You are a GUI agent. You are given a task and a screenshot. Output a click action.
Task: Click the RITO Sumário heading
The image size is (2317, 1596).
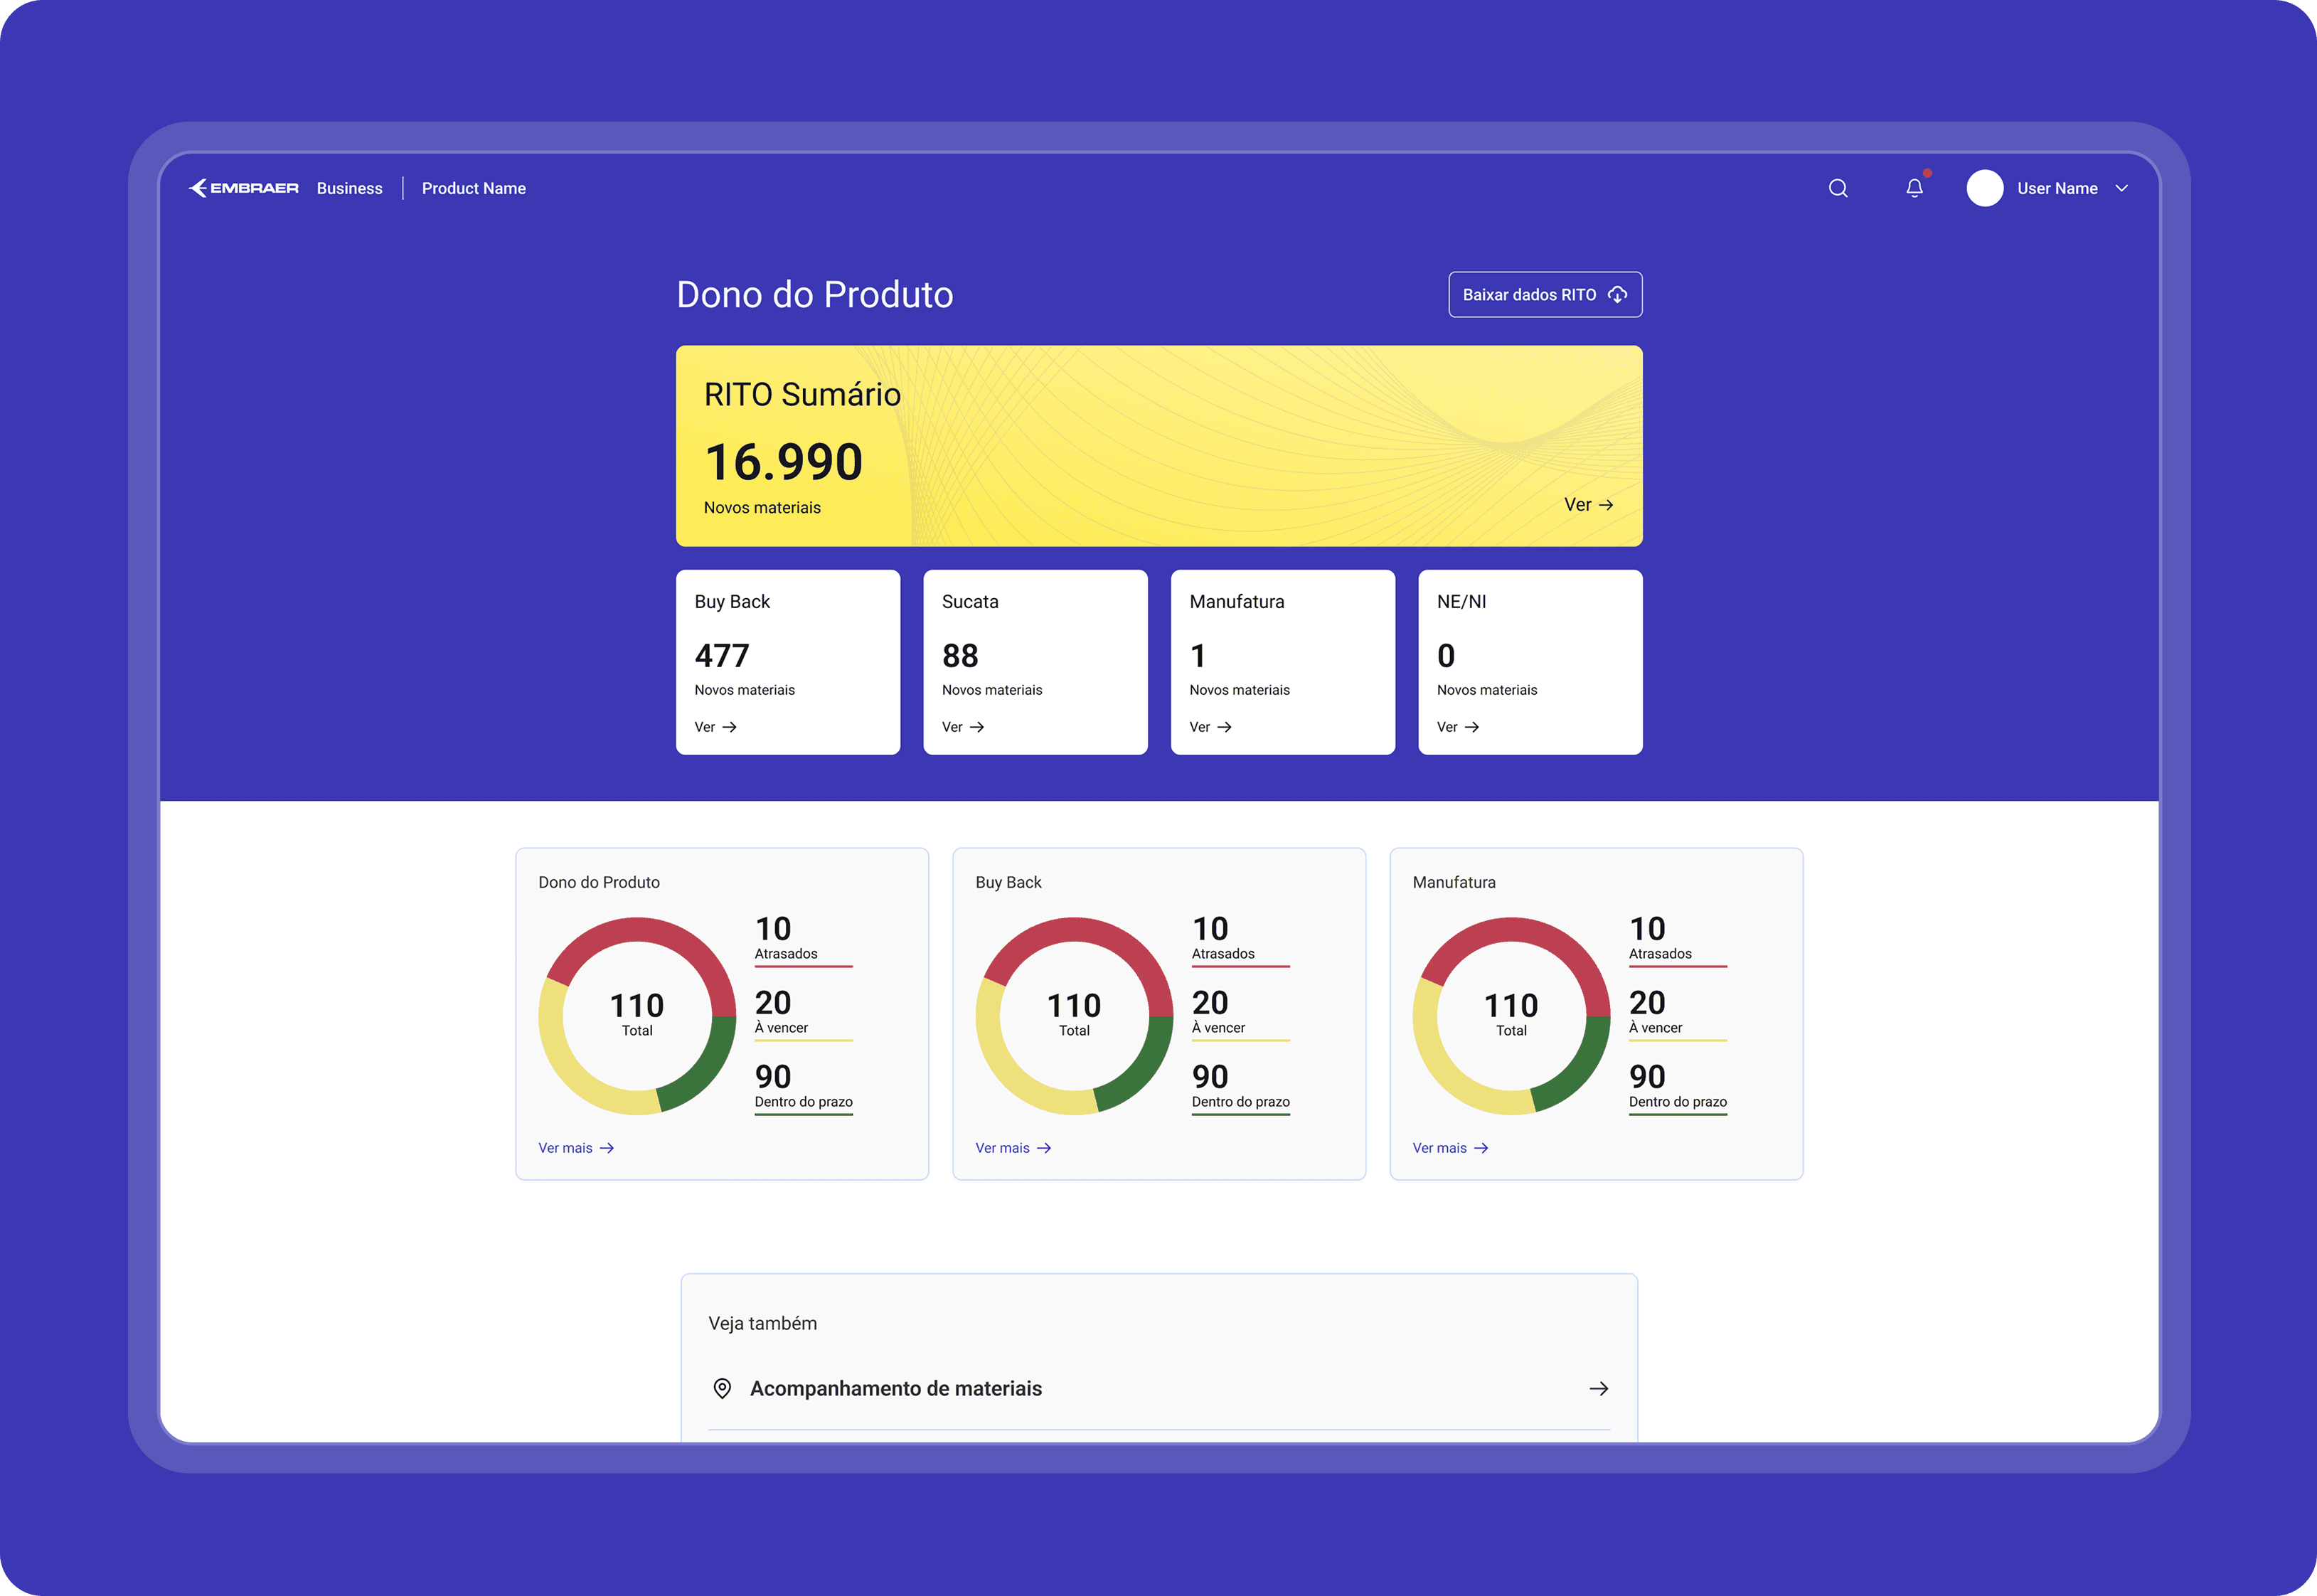(802, 394)
